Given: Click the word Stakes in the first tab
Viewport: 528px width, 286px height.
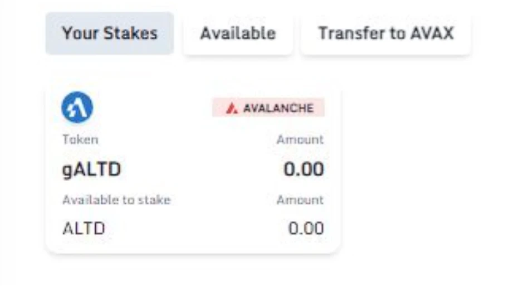Looking at the screenshot, I should point(130,33).
